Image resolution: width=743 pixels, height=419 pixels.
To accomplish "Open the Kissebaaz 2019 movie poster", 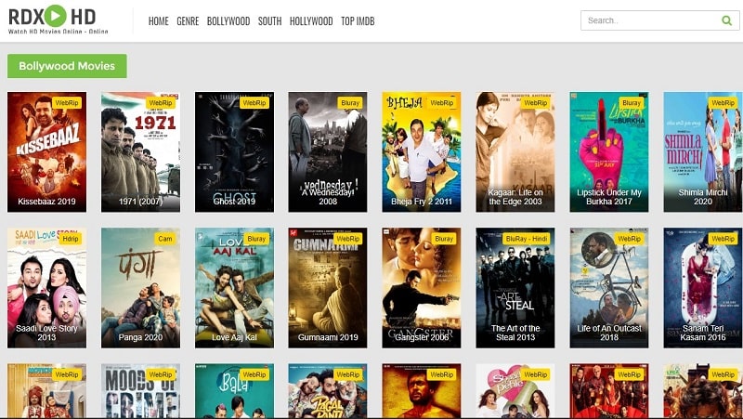I will coord(47,151).
